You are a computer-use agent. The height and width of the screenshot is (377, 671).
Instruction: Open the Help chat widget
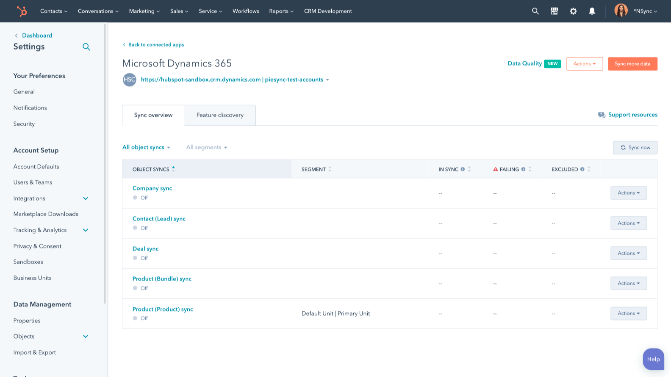653,359
